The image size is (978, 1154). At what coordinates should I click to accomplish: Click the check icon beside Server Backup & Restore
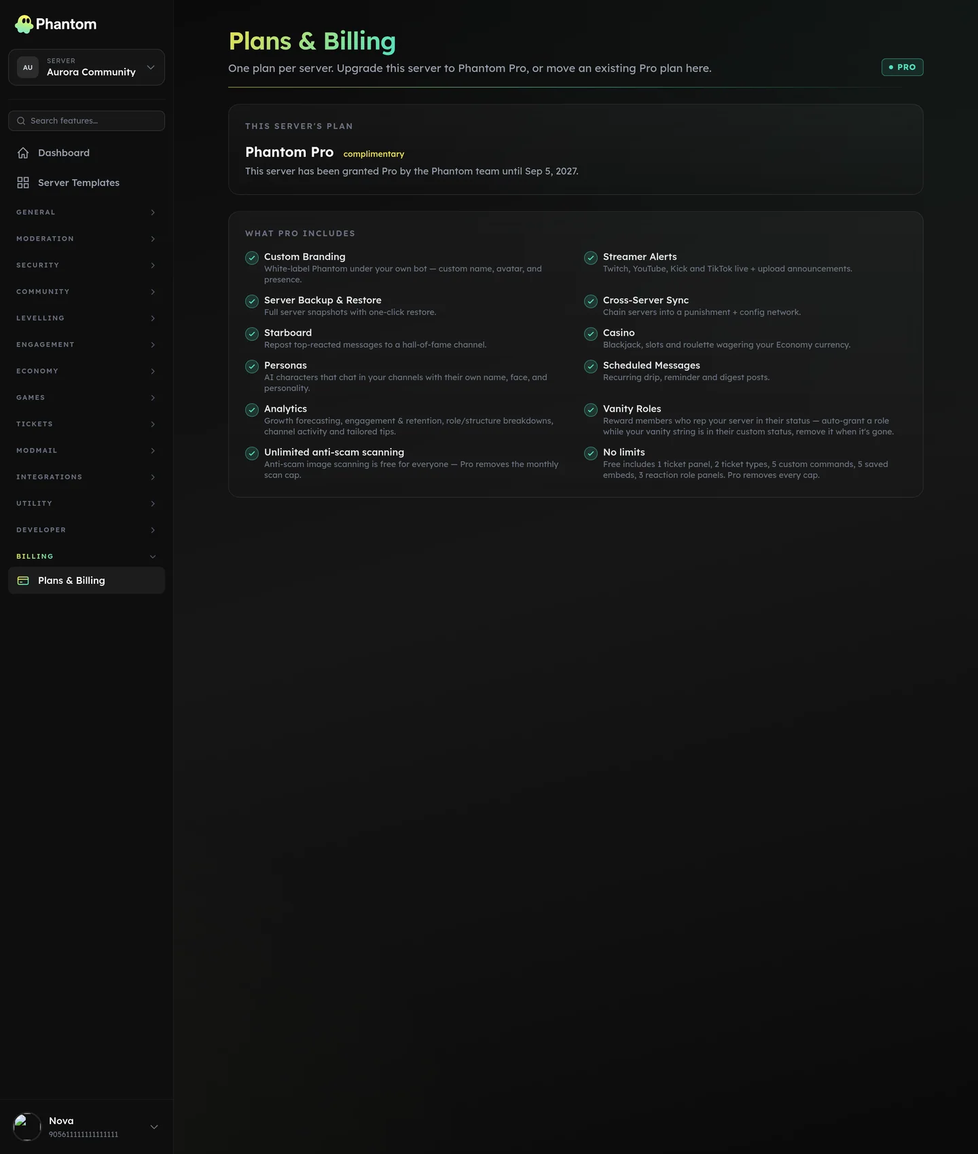252,301
